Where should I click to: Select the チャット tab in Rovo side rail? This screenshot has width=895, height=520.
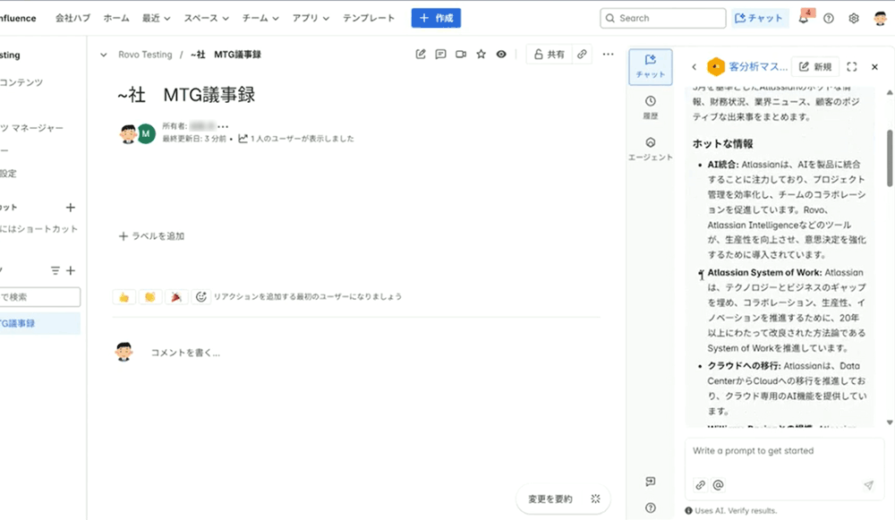click(x=650, y=67)
